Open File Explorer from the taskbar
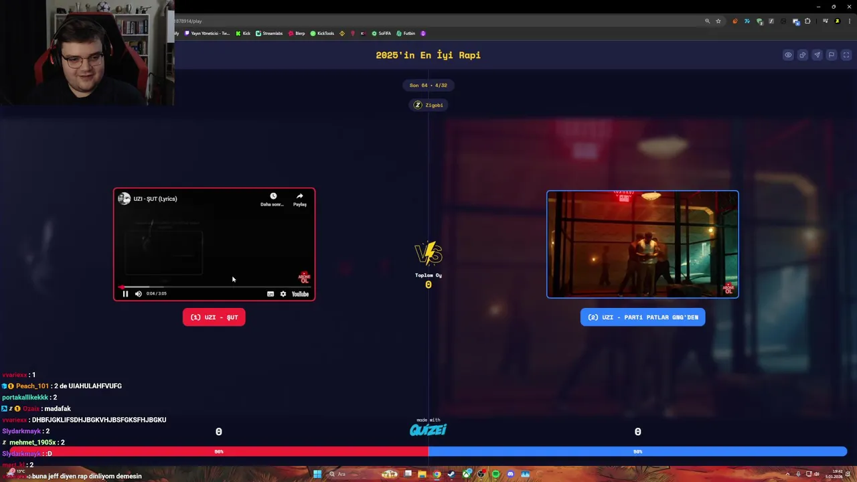Screen dimensions: 857x482 click(x=422, y=474)
